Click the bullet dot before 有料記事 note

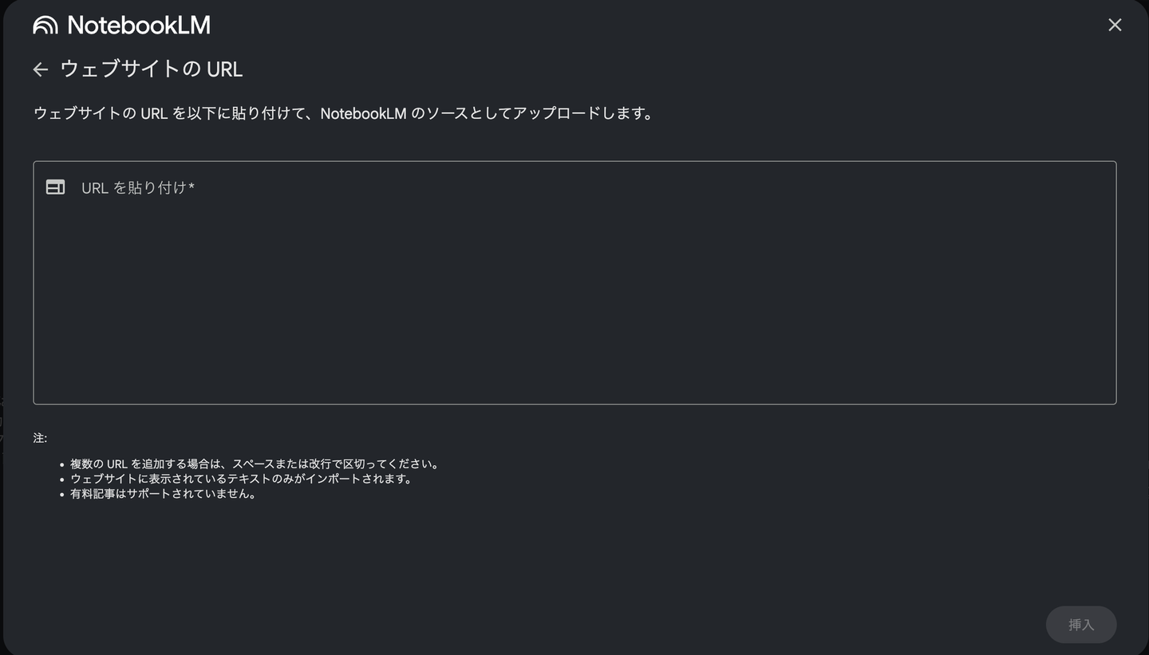click(x=62, y=495)
